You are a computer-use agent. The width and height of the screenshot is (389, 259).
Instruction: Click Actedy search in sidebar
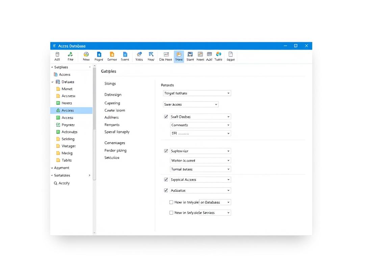pos(62,183)
